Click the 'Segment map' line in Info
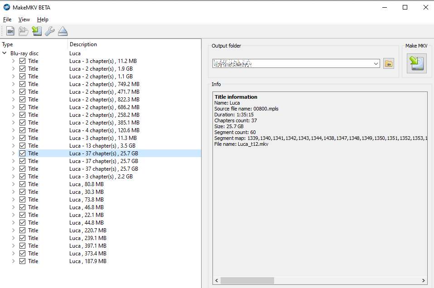The image size is (434, 288). click(x=321, y=138)
